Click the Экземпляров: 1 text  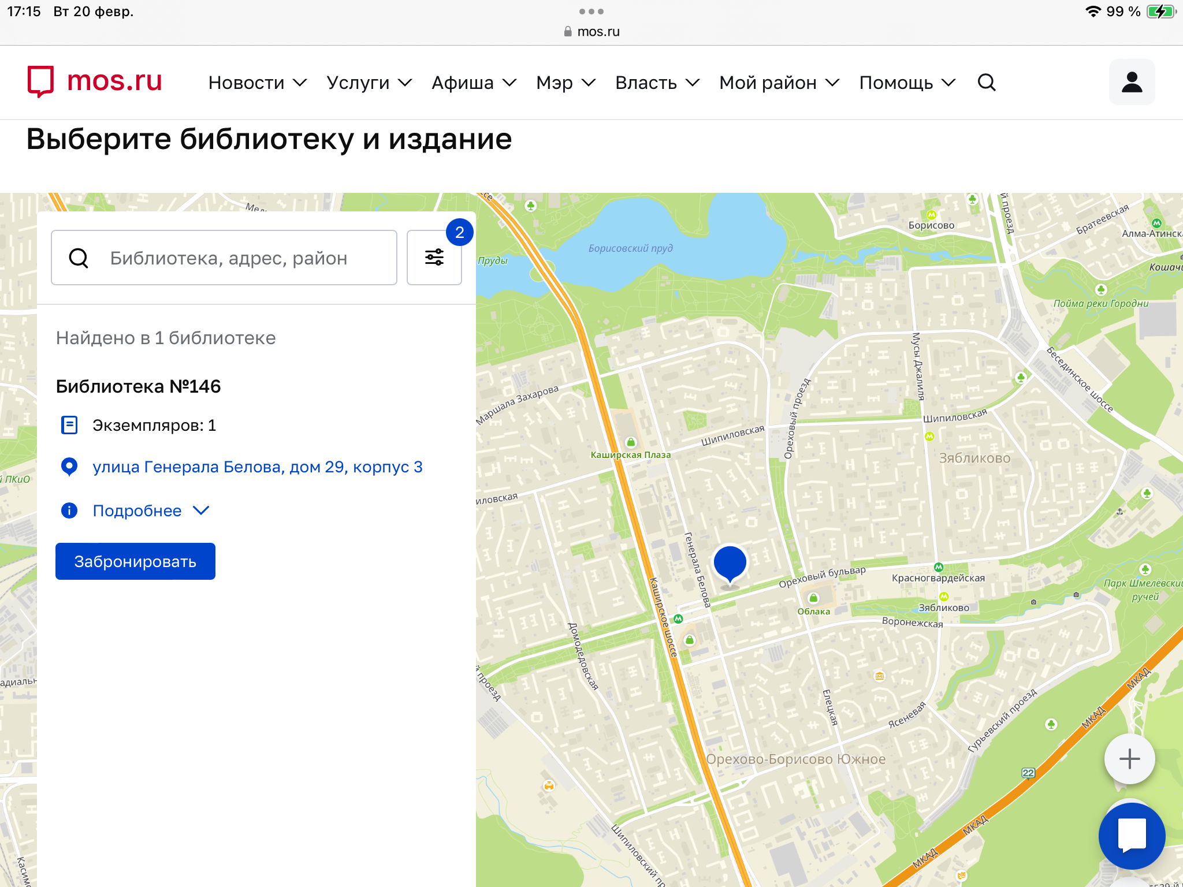point(154,426)
